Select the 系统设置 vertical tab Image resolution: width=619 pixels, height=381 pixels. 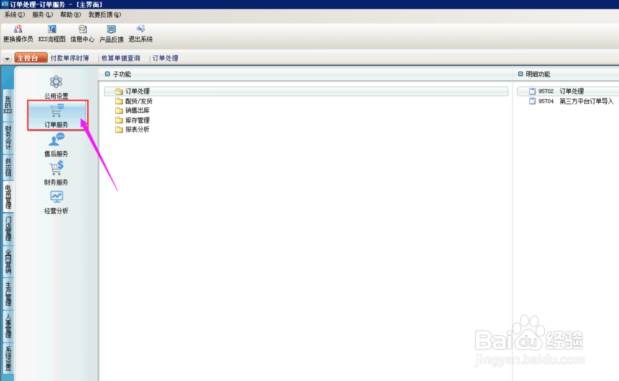(8, 358)
